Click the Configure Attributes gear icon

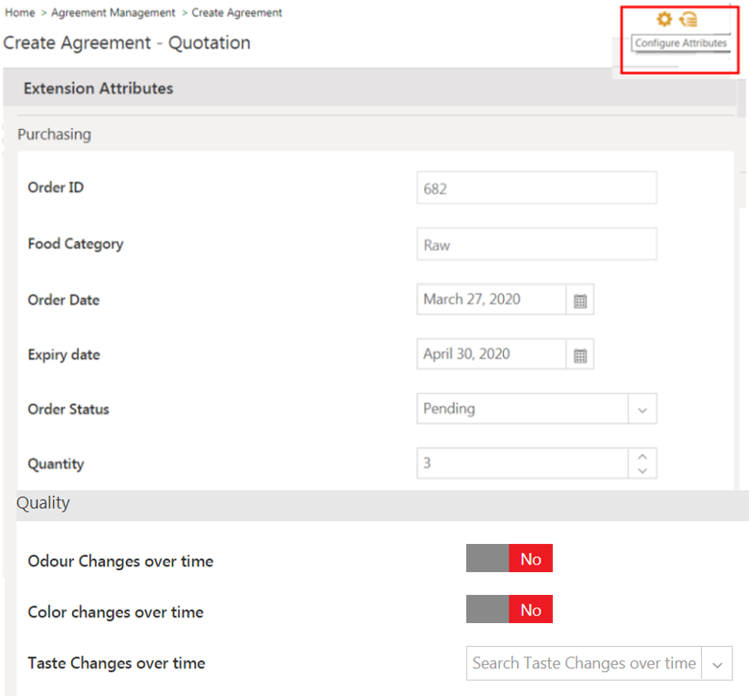[663, 19]
